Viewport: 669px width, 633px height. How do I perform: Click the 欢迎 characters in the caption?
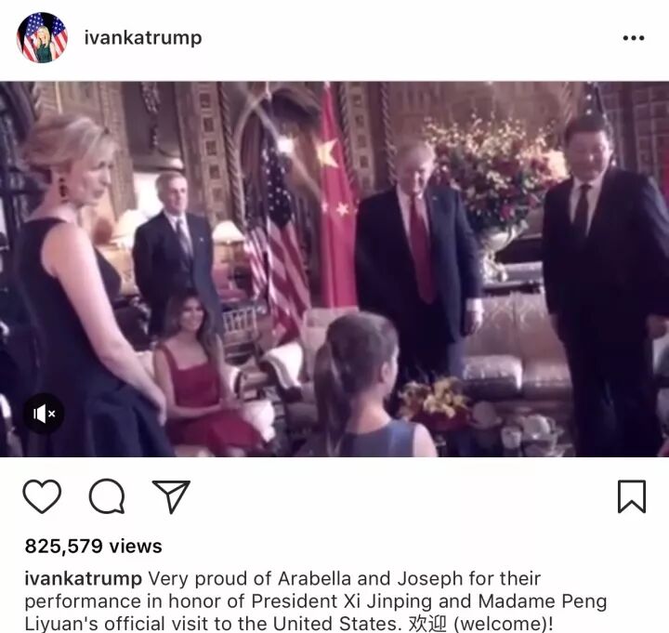click(x=427, y=624)
